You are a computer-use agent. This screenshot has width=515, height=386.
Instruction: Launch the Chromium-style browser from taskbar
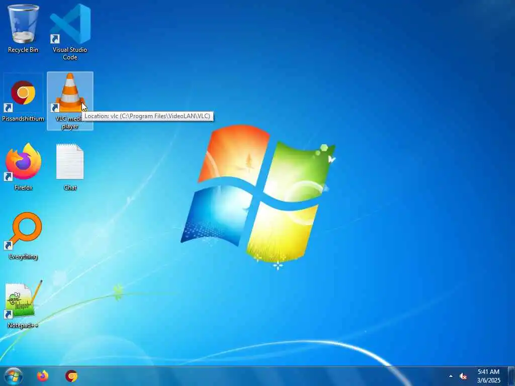coord(71,376)
